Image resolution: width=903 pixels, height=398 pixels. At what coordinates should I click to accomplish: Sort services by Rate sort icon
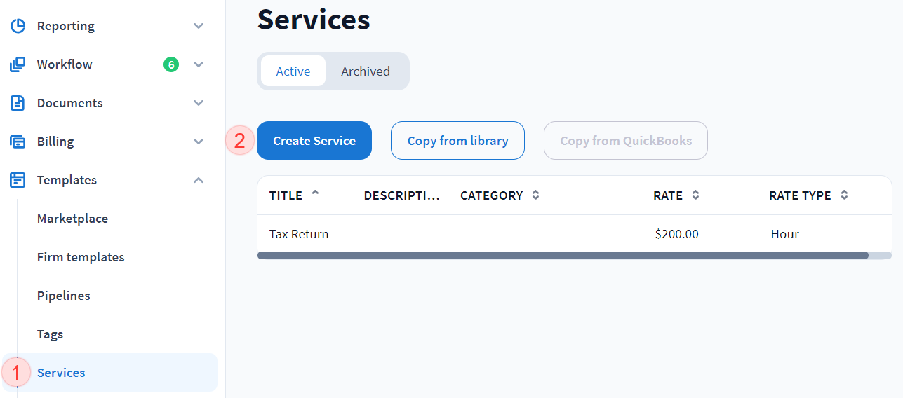pyautogui.click(x=695, y=195)
